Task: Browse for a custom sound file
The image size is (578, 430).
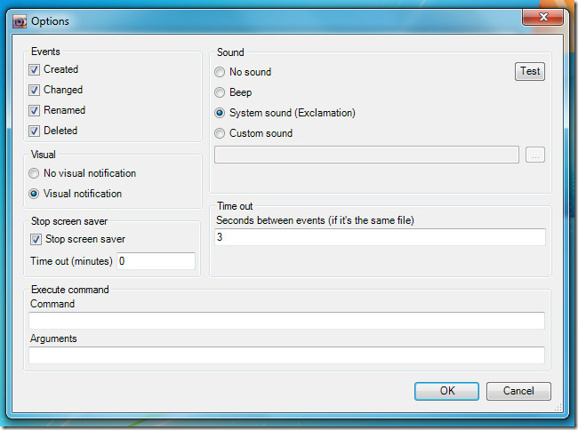Action: (535, 155)
